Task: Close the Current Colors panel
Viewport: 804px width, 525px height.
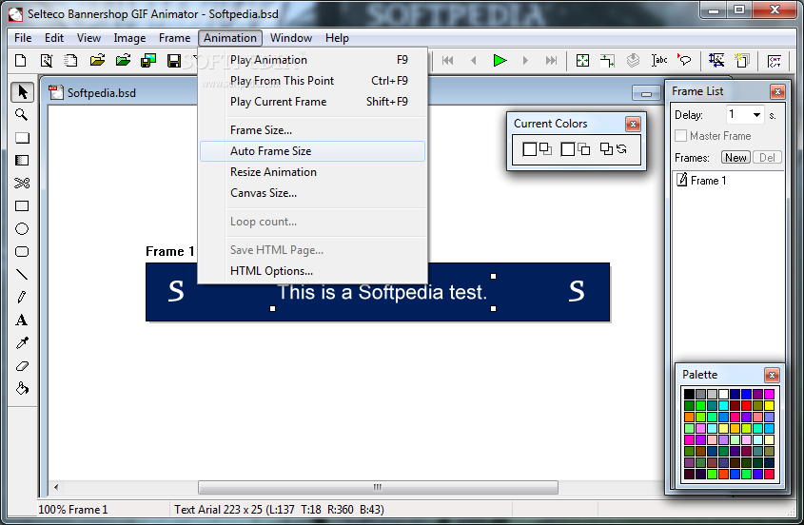Action: (633, 124)
